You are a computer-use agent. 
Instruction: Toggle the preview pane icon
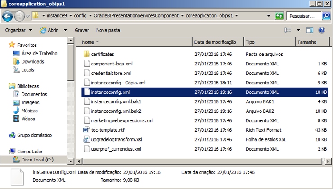(x=310, y=30)
